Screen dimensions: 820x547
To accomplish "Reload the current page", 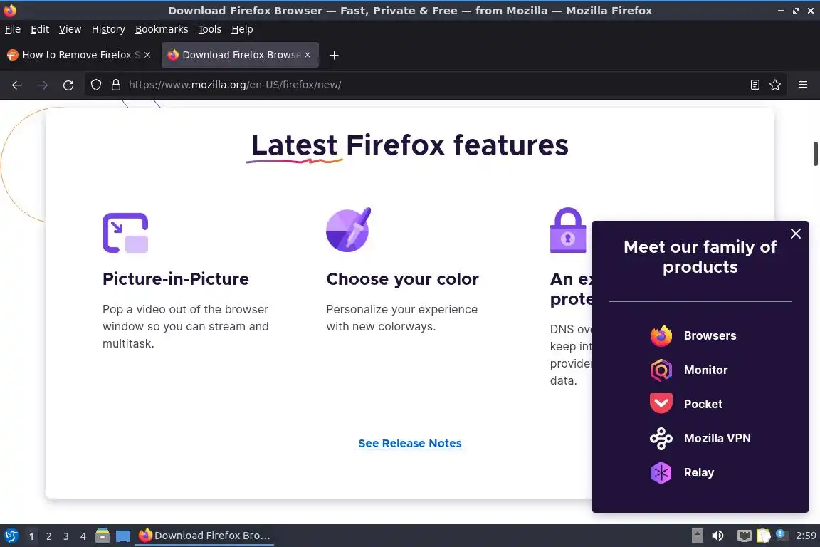I will click(68, 85).
